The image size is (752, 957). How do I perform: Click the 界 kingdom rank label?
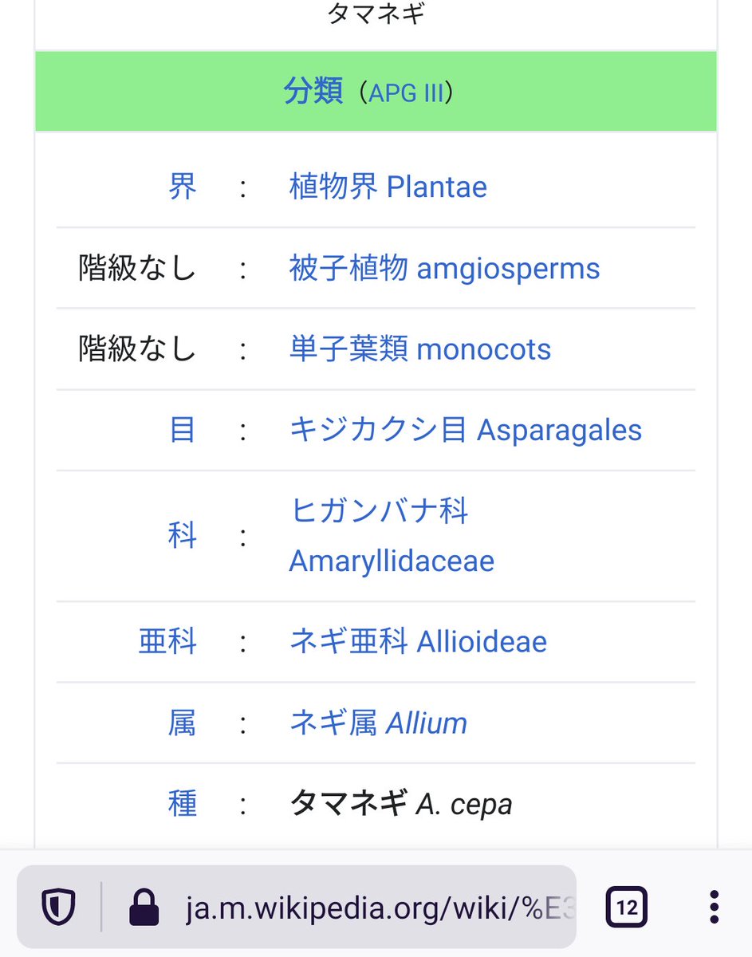[x=182, y=187]
